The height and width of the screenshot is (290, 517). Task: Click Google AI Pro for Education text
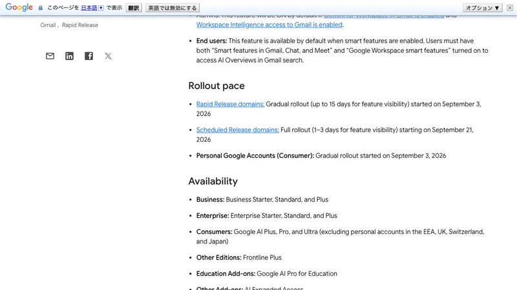pyautogui.click(x=297, y=273)
